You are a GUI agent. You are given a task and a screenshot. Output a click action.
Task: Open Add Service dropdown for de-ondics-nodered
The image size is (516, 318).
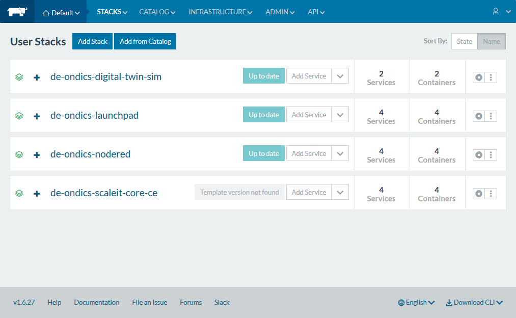[x=340, y=153]
